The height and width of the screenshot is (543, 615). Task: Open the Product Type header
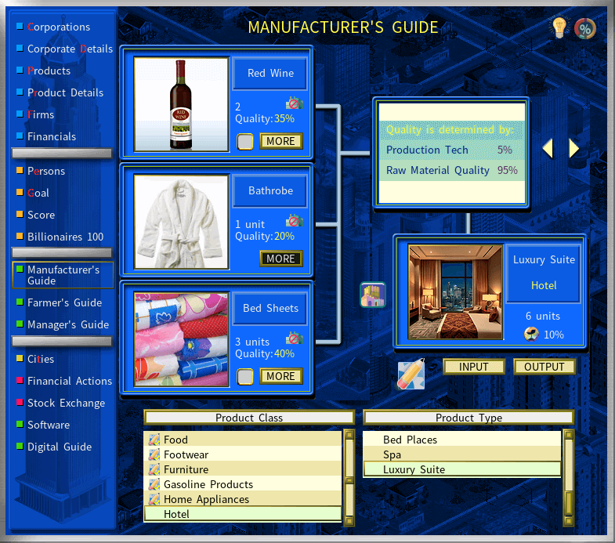tap(468, 418)
